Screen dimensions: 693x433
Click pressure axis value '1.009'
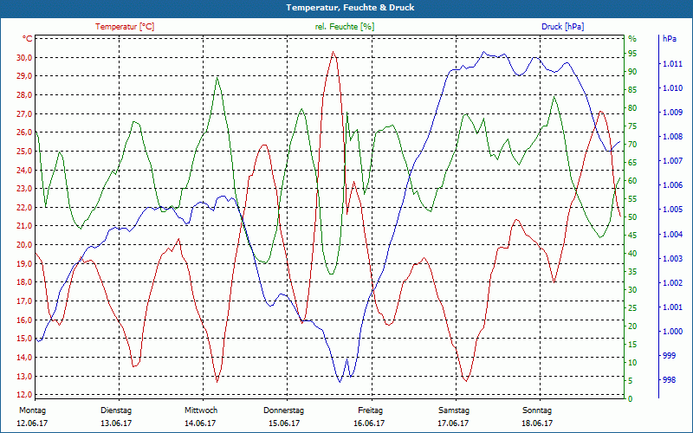tap(672, 113)
